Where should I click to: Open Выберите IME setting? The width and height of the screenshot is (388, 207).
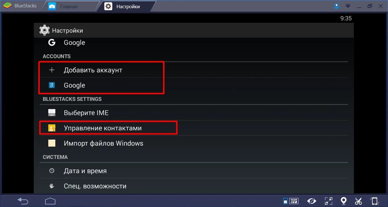194,113
